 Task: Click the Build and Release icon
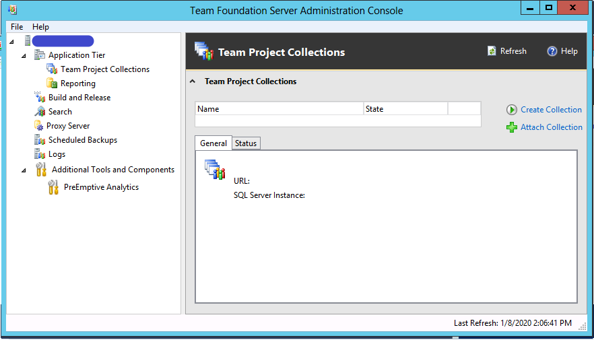[39, 97]
